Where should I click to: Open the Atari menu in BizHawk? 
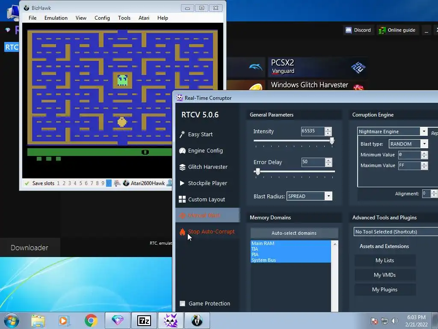(144, 18)
